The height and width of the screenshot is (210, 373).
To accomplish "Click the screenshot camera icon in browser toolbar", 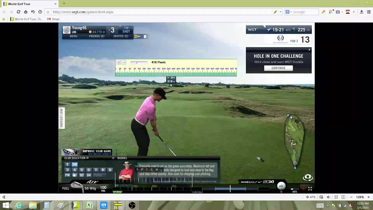I will [x=338, y=12].
